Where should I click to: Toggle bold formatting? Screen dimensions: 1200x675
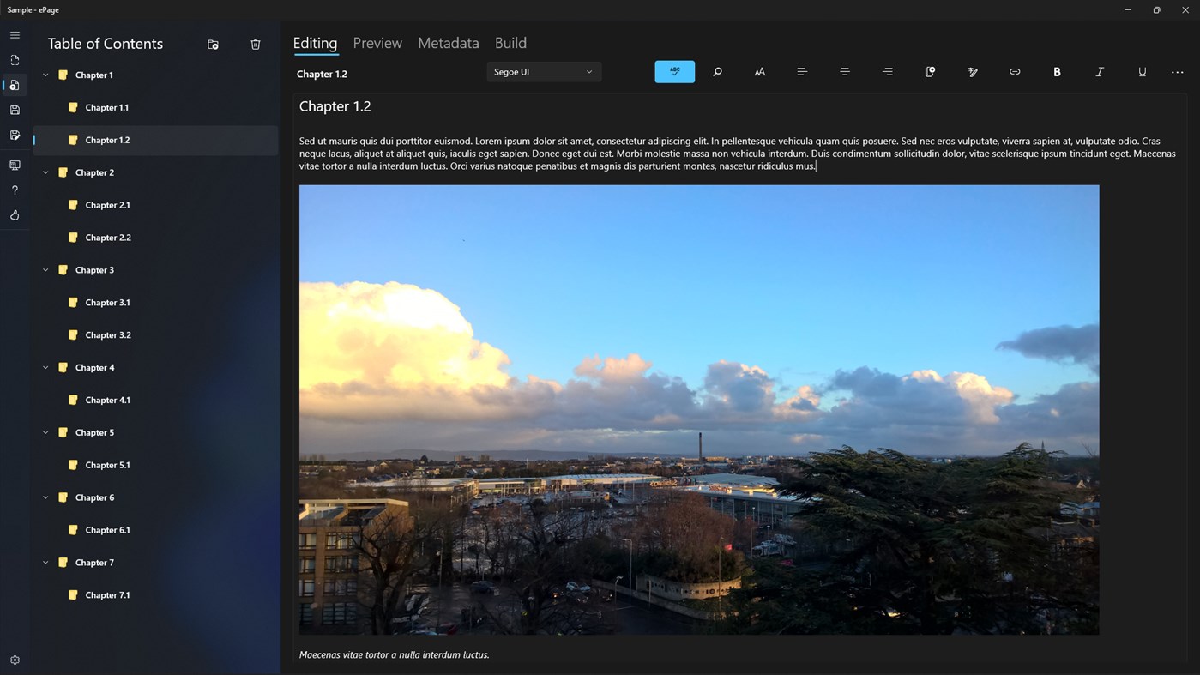(1057, 72)
